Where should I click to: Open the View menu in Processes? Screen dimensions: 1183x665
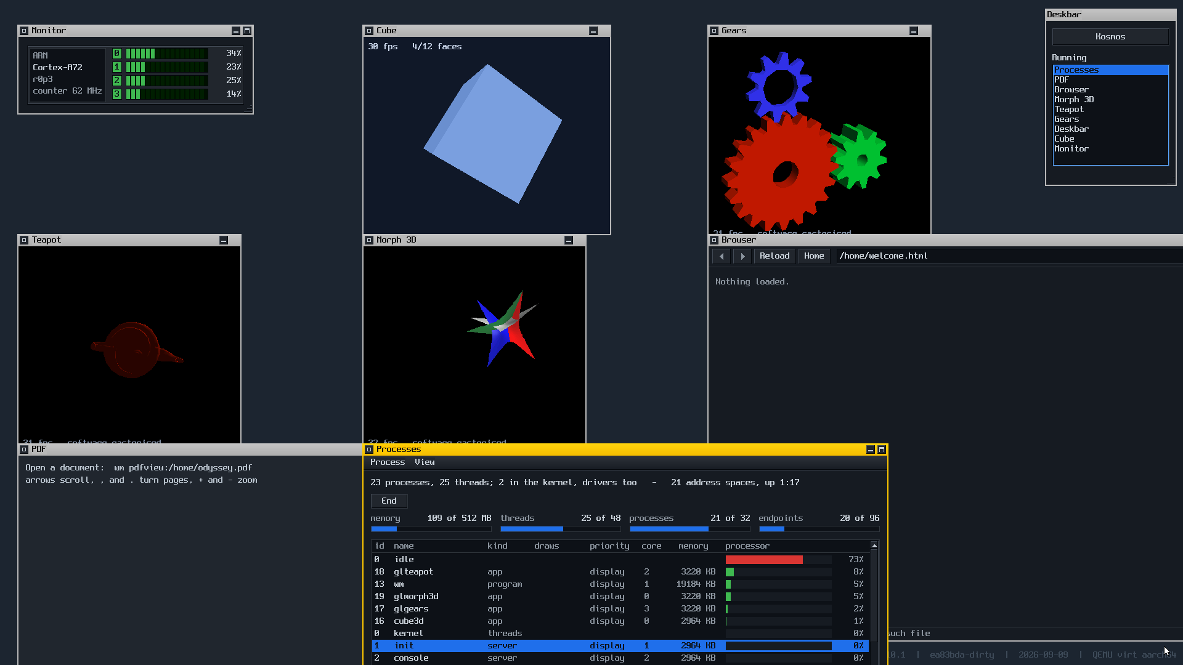[x=425, y=462]
